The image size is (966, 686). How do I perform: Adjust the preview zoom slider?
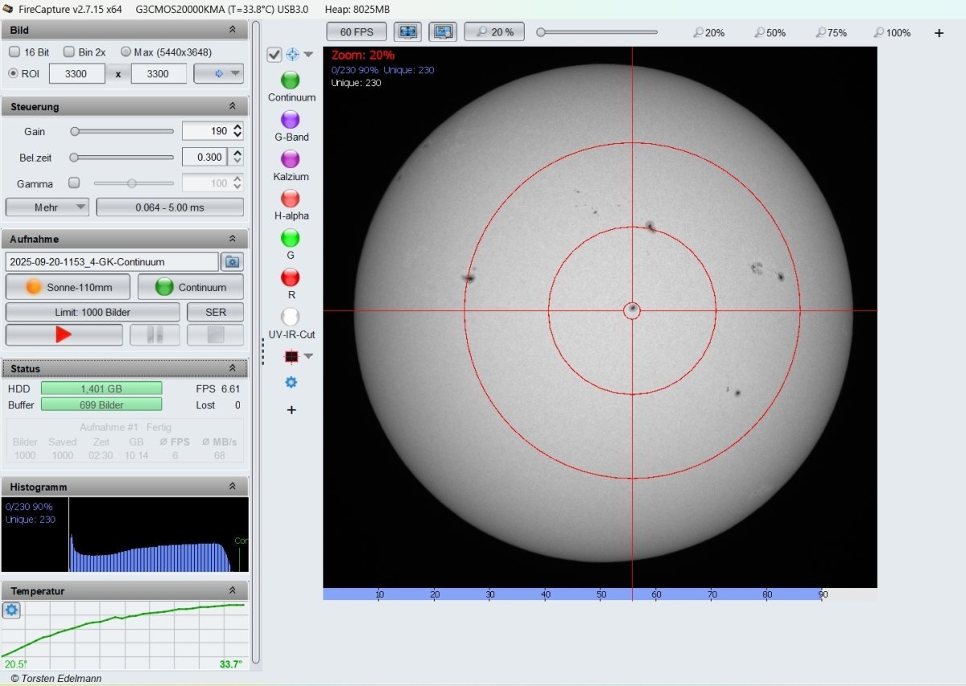tap(597, 32)
